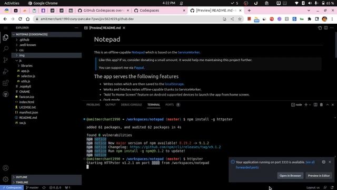Open a new Chrome tab

click(x=249, y=11)
